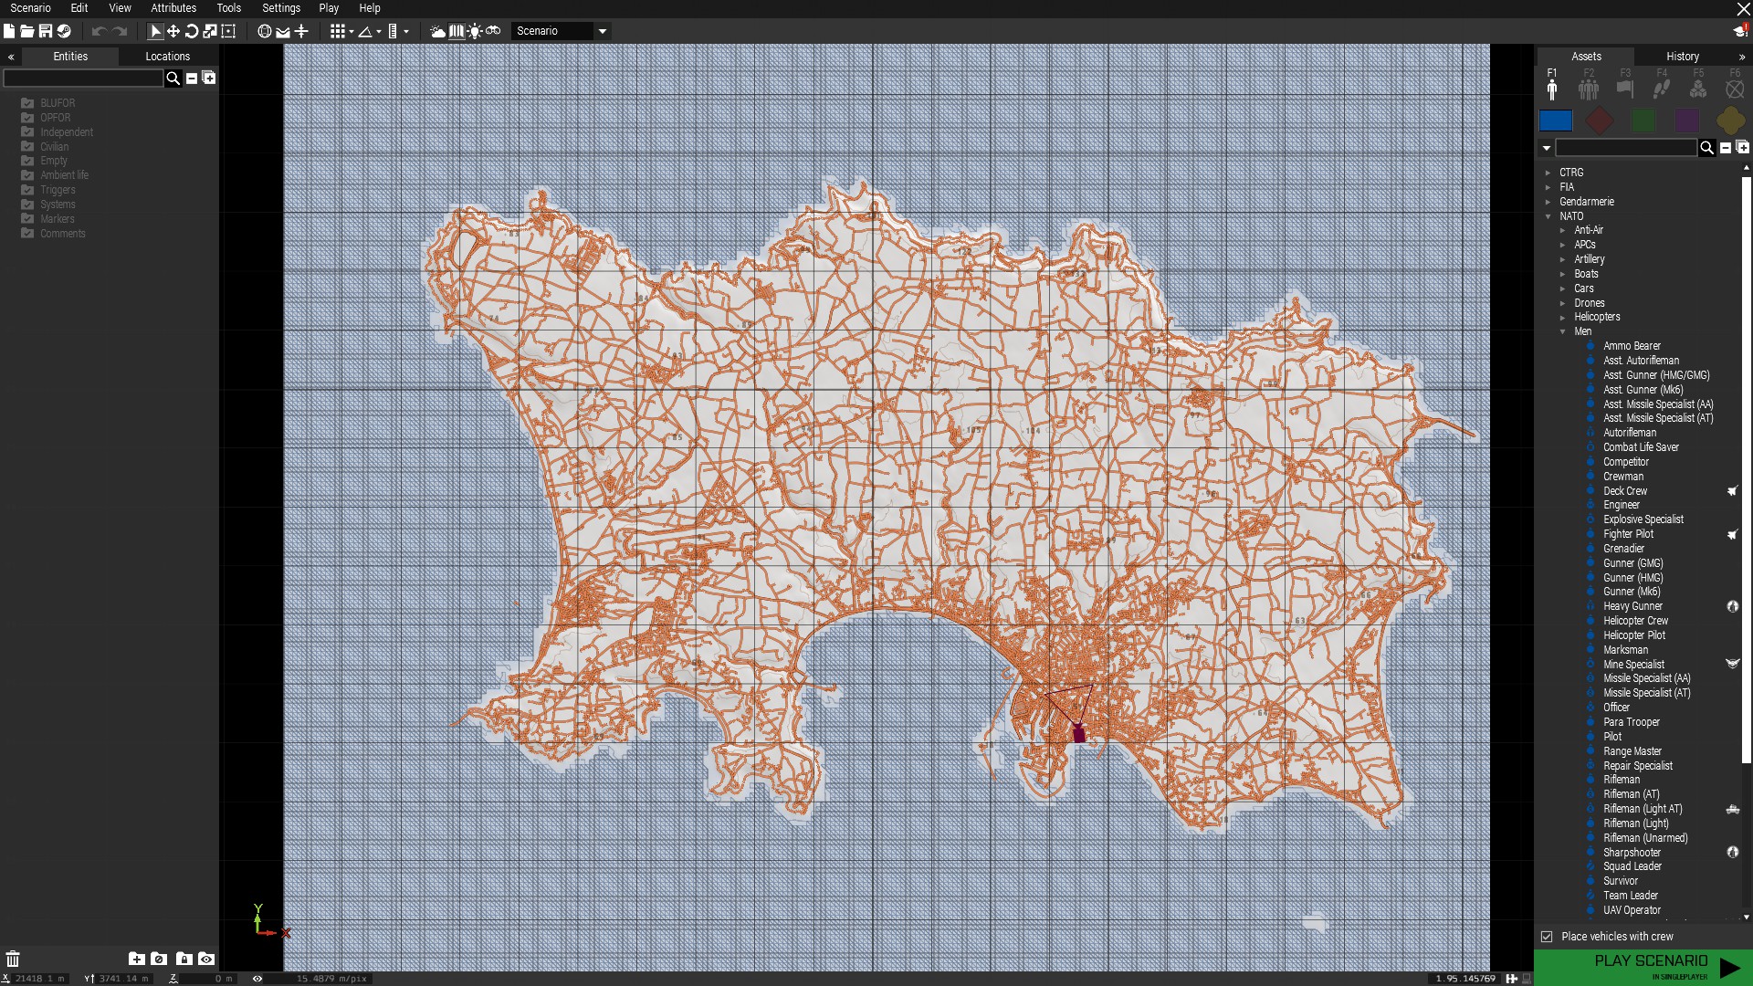
Task: Click the binoculars night vision icon
Action: pyautogui.click(x=493, y=31)
